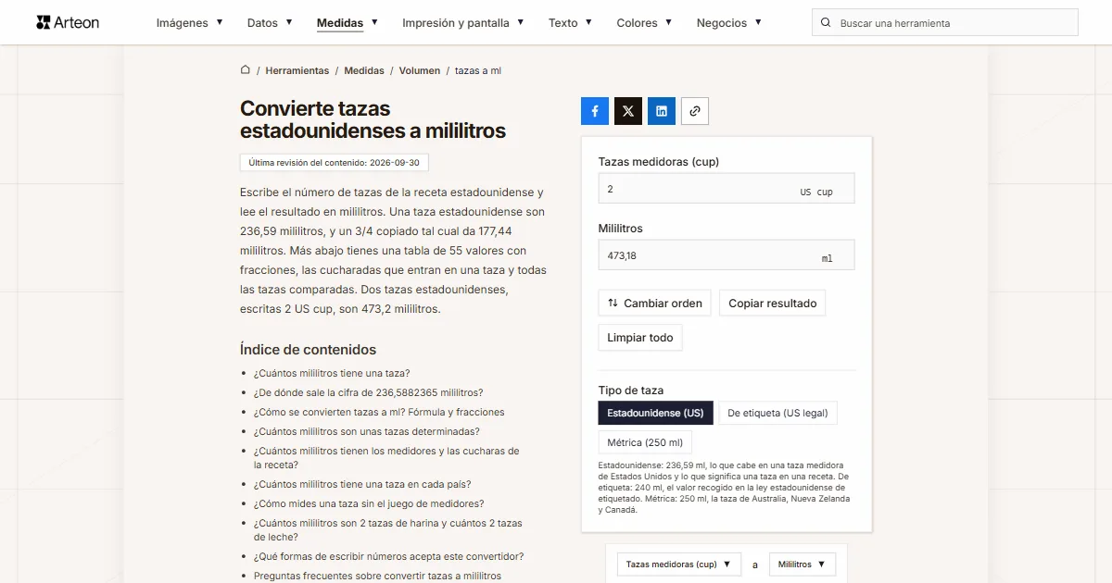
Task: Share the page on LinkedIn
Action: click(662, 111)
